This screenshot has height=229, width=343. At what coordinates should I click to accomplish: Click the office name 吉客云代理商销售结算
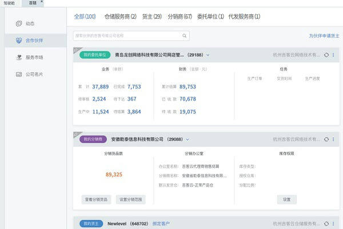[x=201, y=167]
